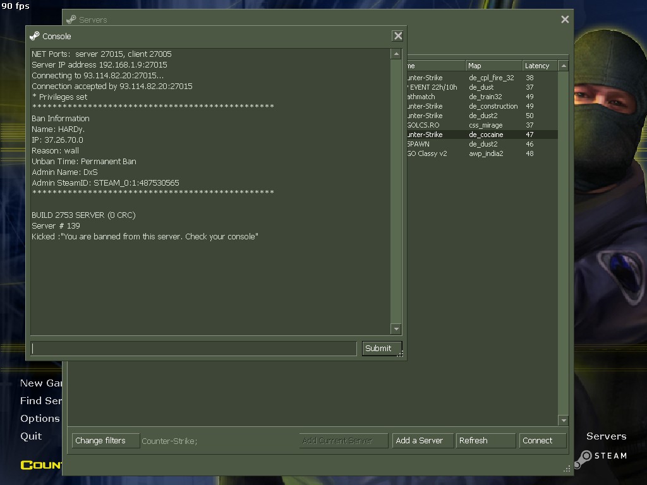Screen dimensions: 647x485
Task: Quit the game from main menu
Action: pyautogui.click(x=31, y=436)
